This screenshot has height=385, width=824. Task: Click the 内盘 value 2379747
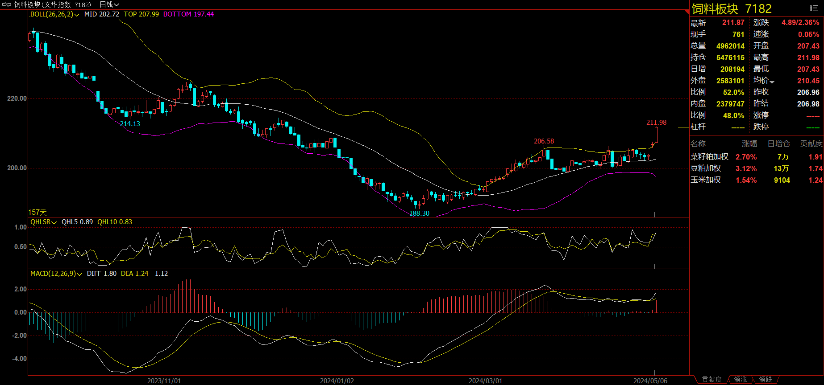point(730,104)
